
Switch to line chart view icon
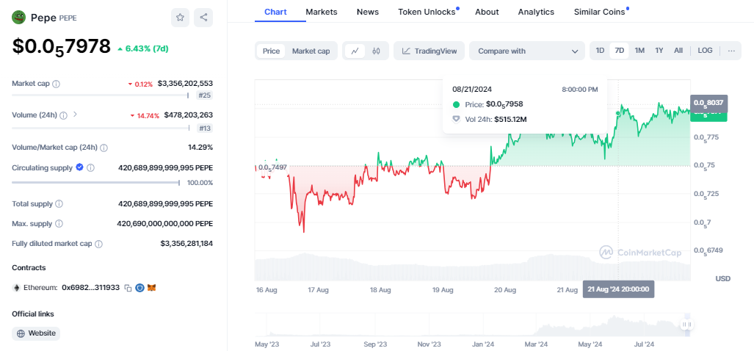(355, 51)
